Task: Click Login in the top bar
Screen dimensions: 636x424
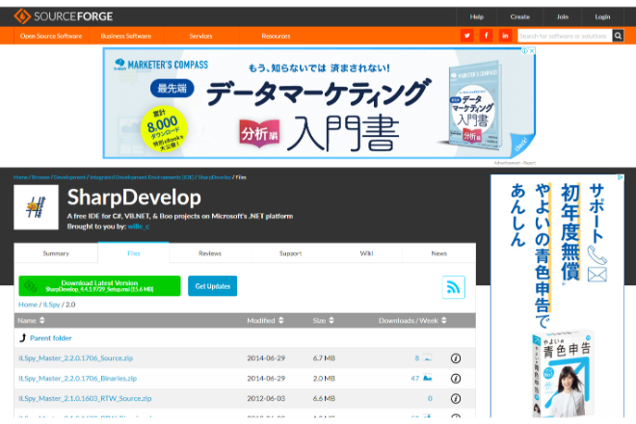Action: click(602, 16)
